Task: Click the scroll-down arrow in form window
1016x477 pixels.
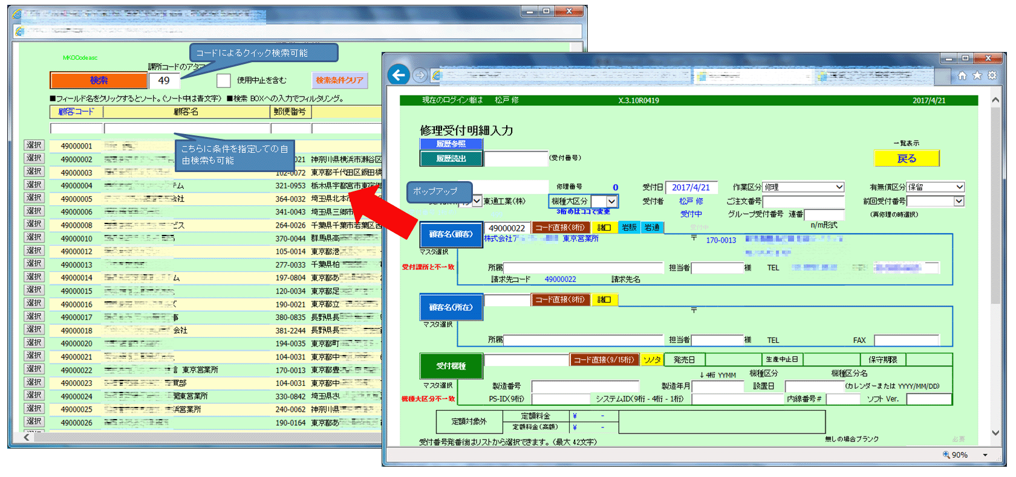Action: (995, 432)
